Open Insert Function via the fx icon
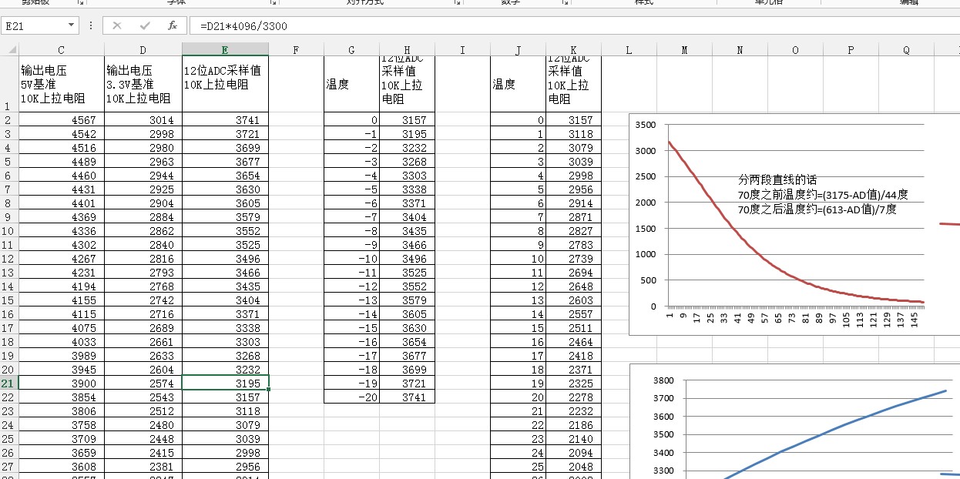 point(173,25)
